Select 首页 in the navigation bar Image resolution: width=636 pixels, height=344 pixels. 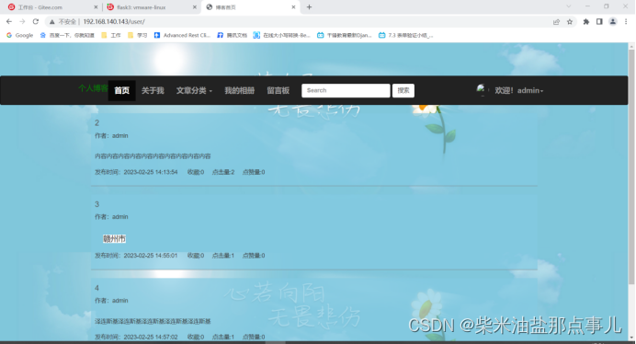click(x=121, y=90)
